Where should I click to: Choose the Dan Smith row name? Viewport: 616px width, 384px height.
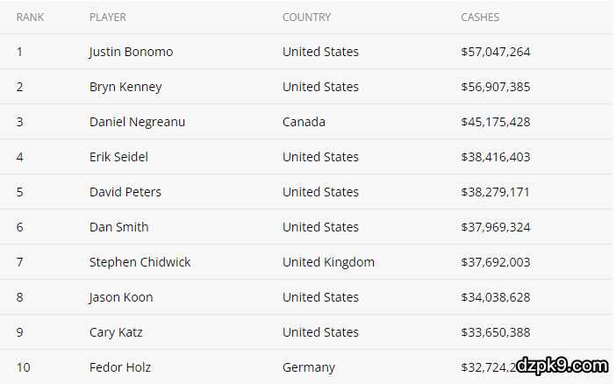118,227
